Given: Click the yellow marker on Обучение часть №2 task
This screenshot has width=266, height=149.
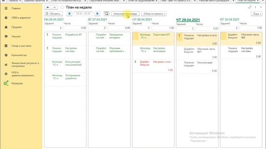Looking at the screenshot, I should pos(224,36).
